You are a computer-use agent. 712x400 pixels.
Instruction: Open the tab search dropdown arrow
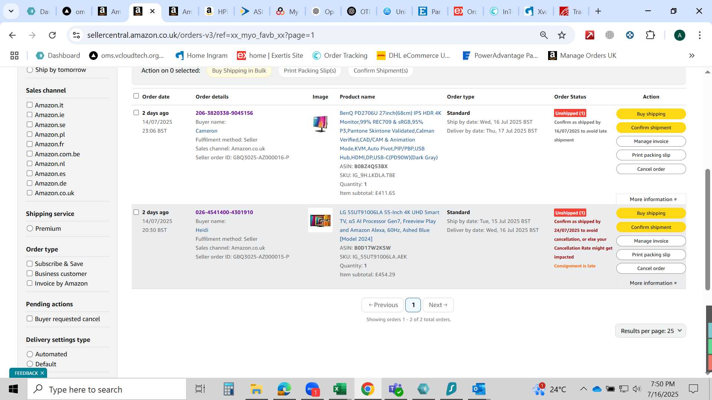click(x=11, y=11)
